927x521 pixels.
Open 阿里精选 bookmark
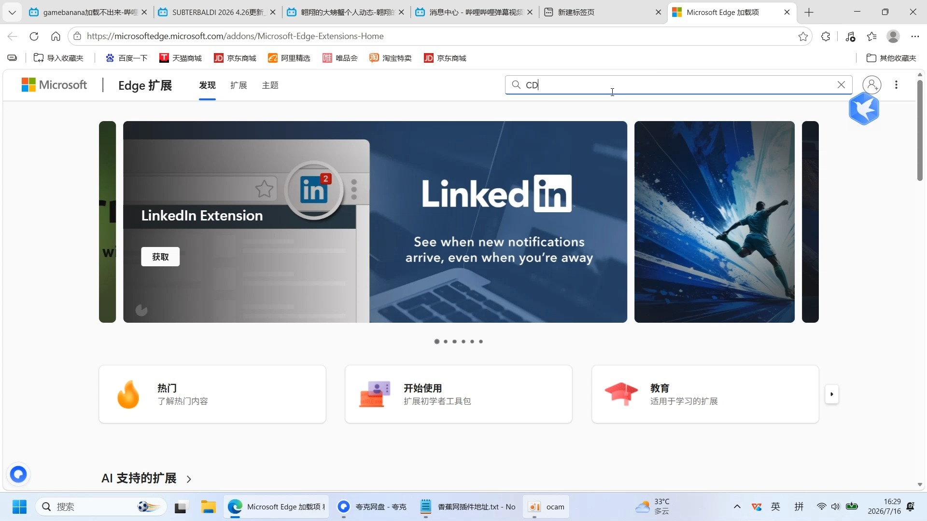click(x=289, y=58)
